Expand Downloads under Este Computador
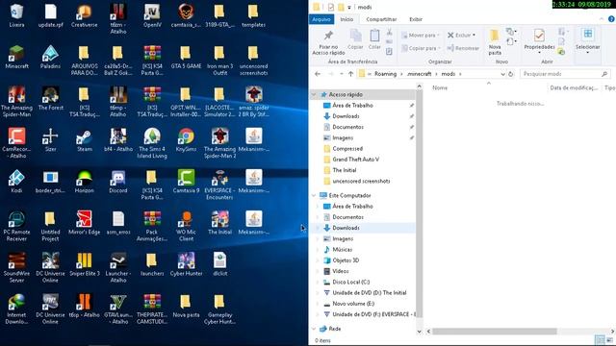Screen dimensions: 616x346 pos(318,228)
